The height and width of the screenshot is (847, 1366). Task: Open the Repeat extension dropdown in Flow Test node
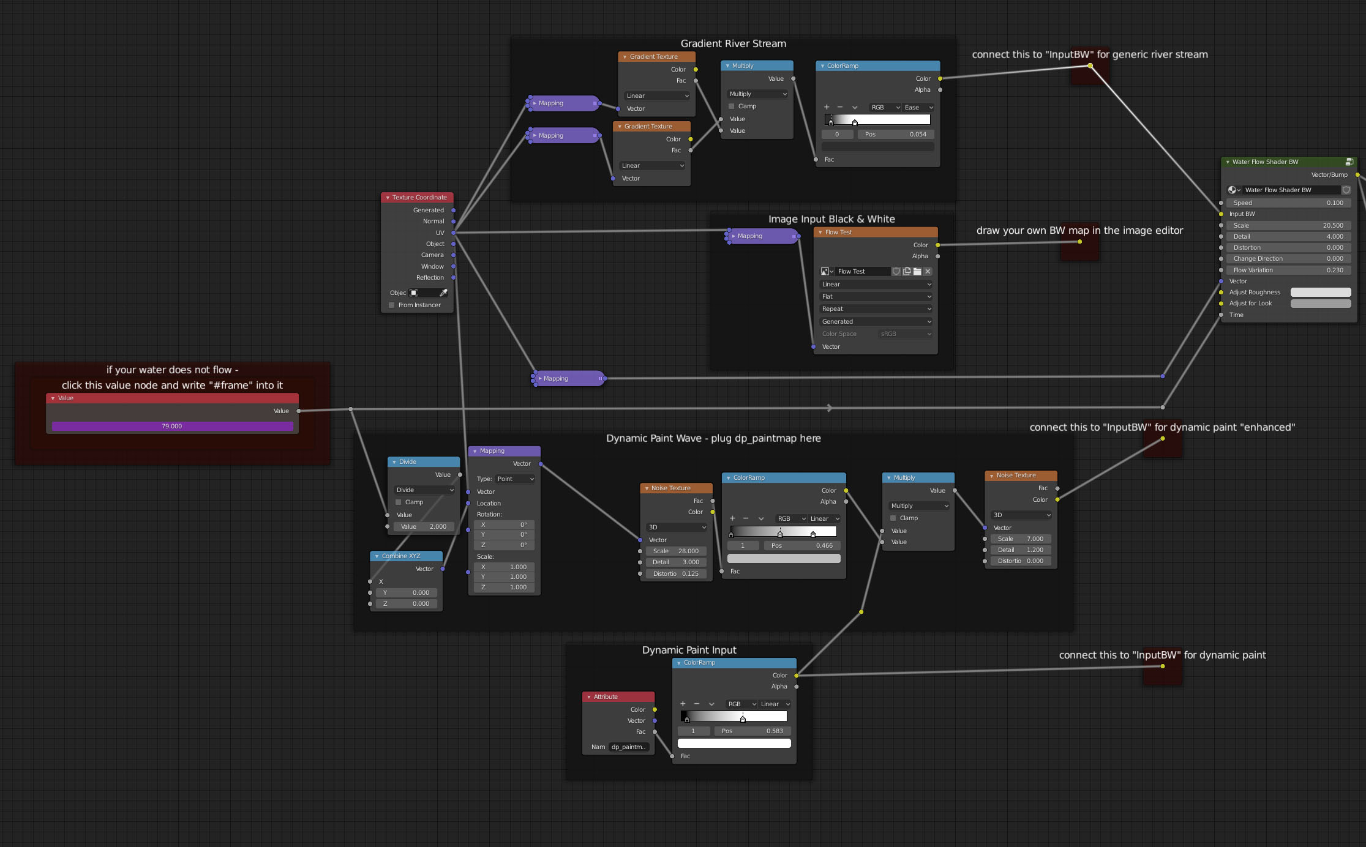coord(876,309)
